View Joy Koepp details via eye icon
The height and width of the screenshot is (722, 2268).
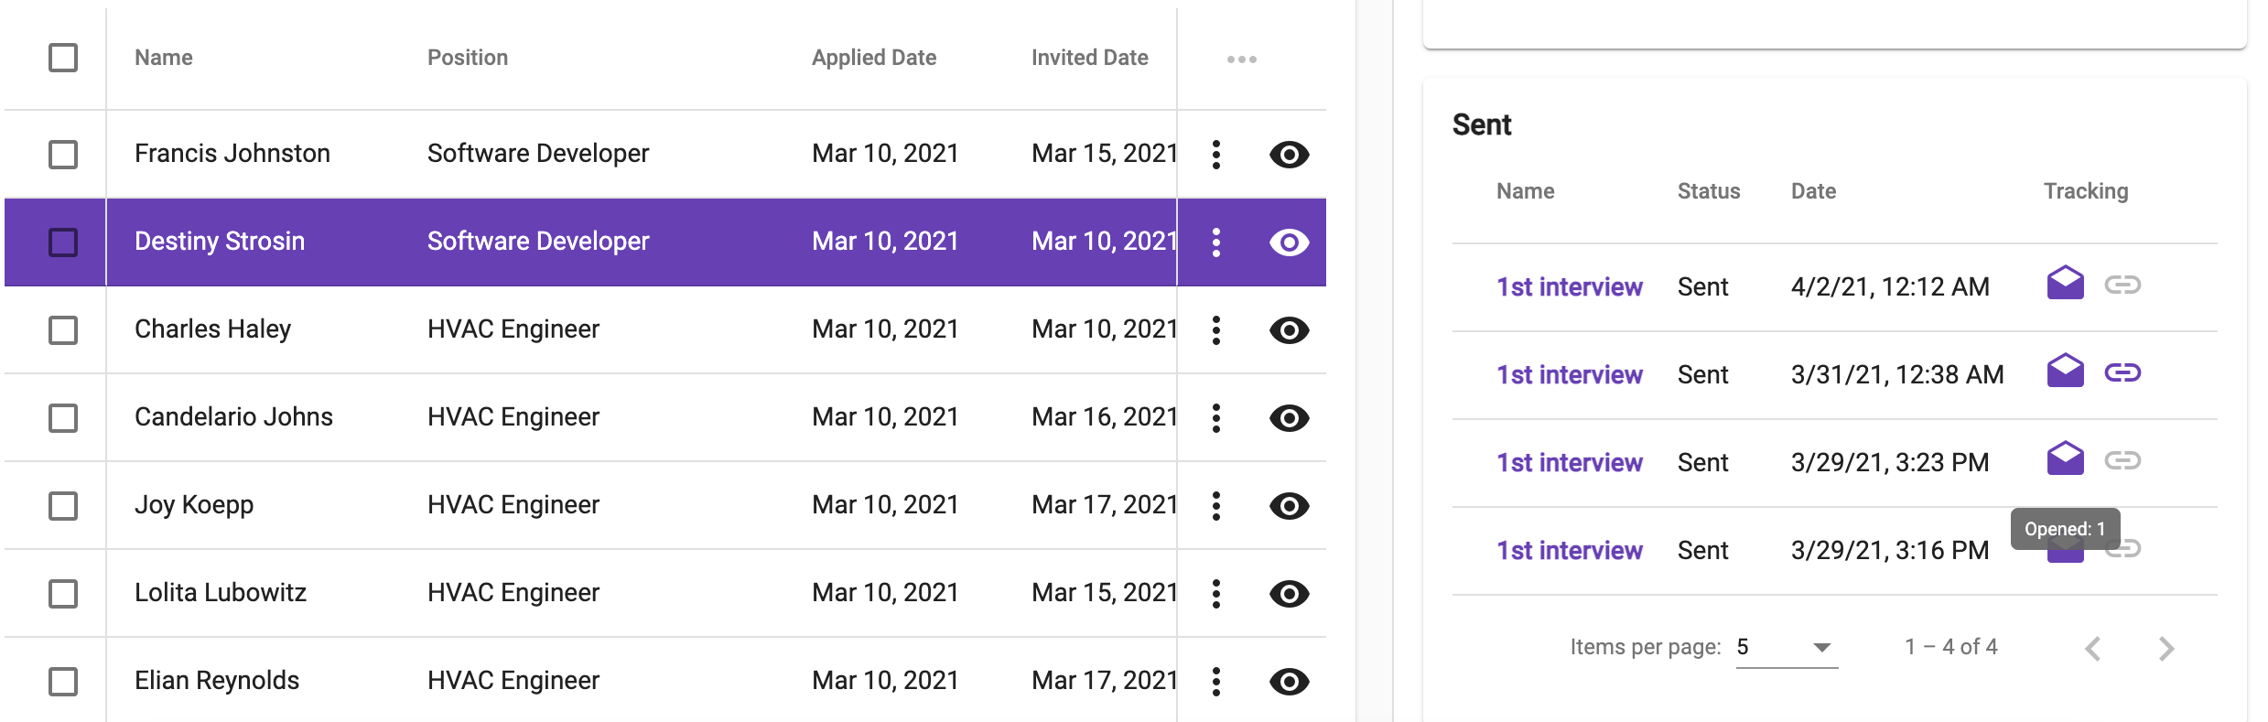point(1289,506)
